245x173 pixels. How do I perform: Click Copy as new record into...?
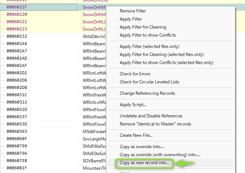click(145, 163)
